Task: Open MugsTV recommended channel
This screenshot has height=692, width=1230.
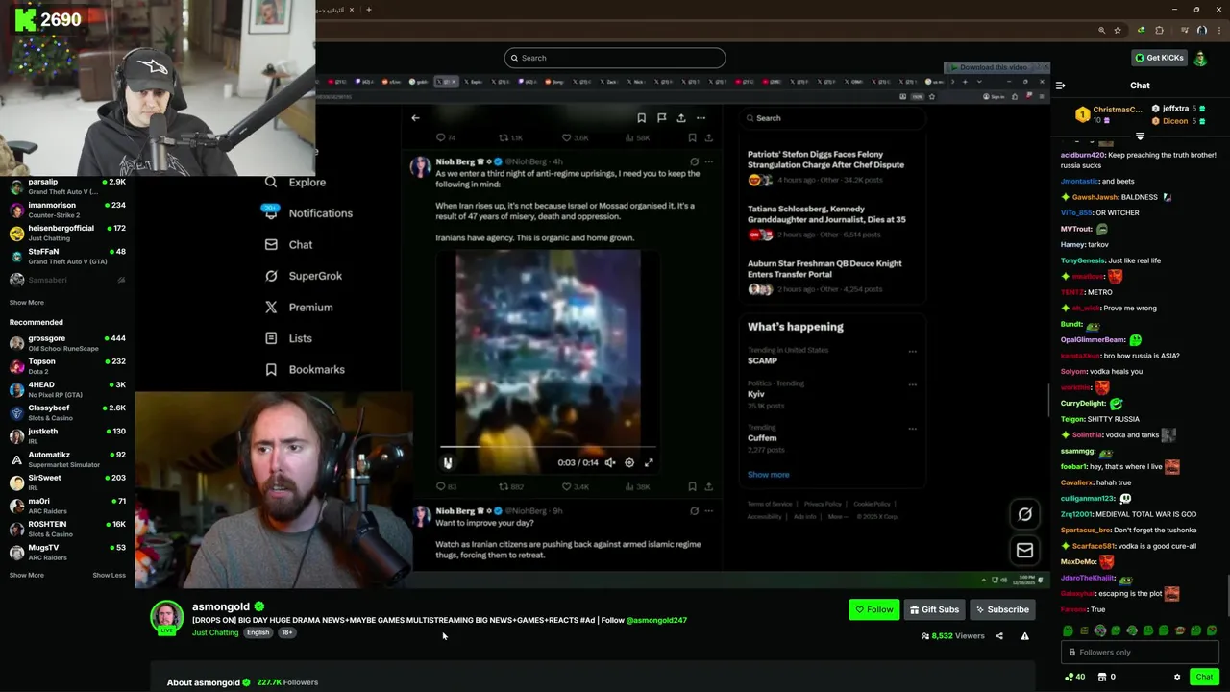Action: (67, 552)
